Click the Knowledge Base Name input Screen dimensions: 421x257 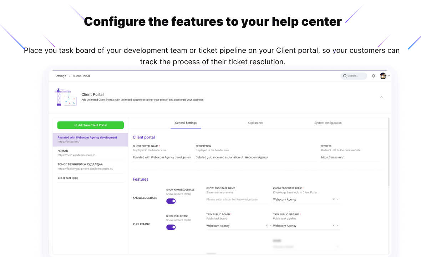(237, 200)
